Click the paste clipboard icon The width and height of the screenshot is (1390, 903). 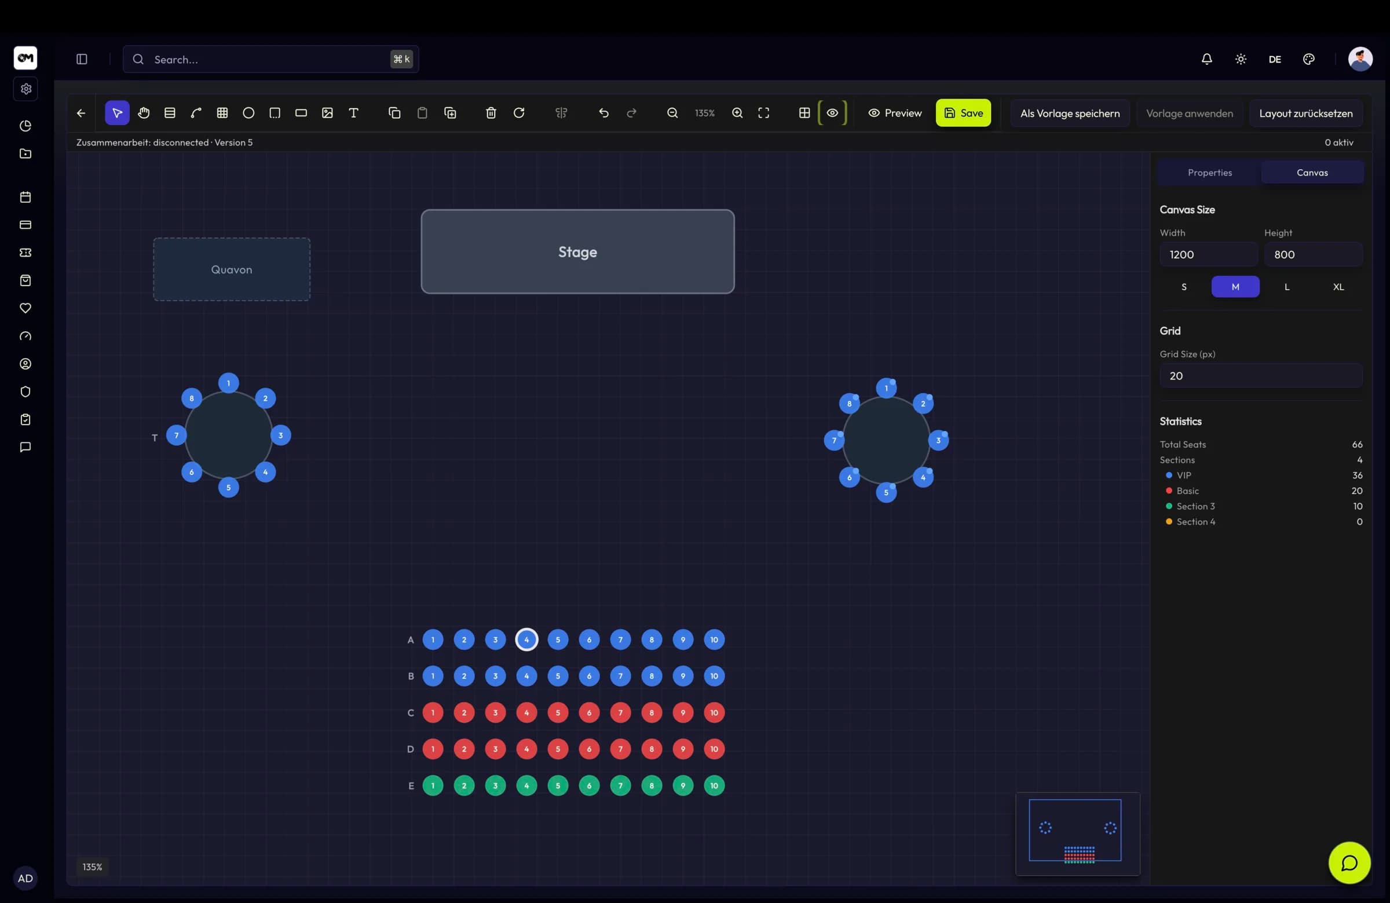[x=422, y=113]
